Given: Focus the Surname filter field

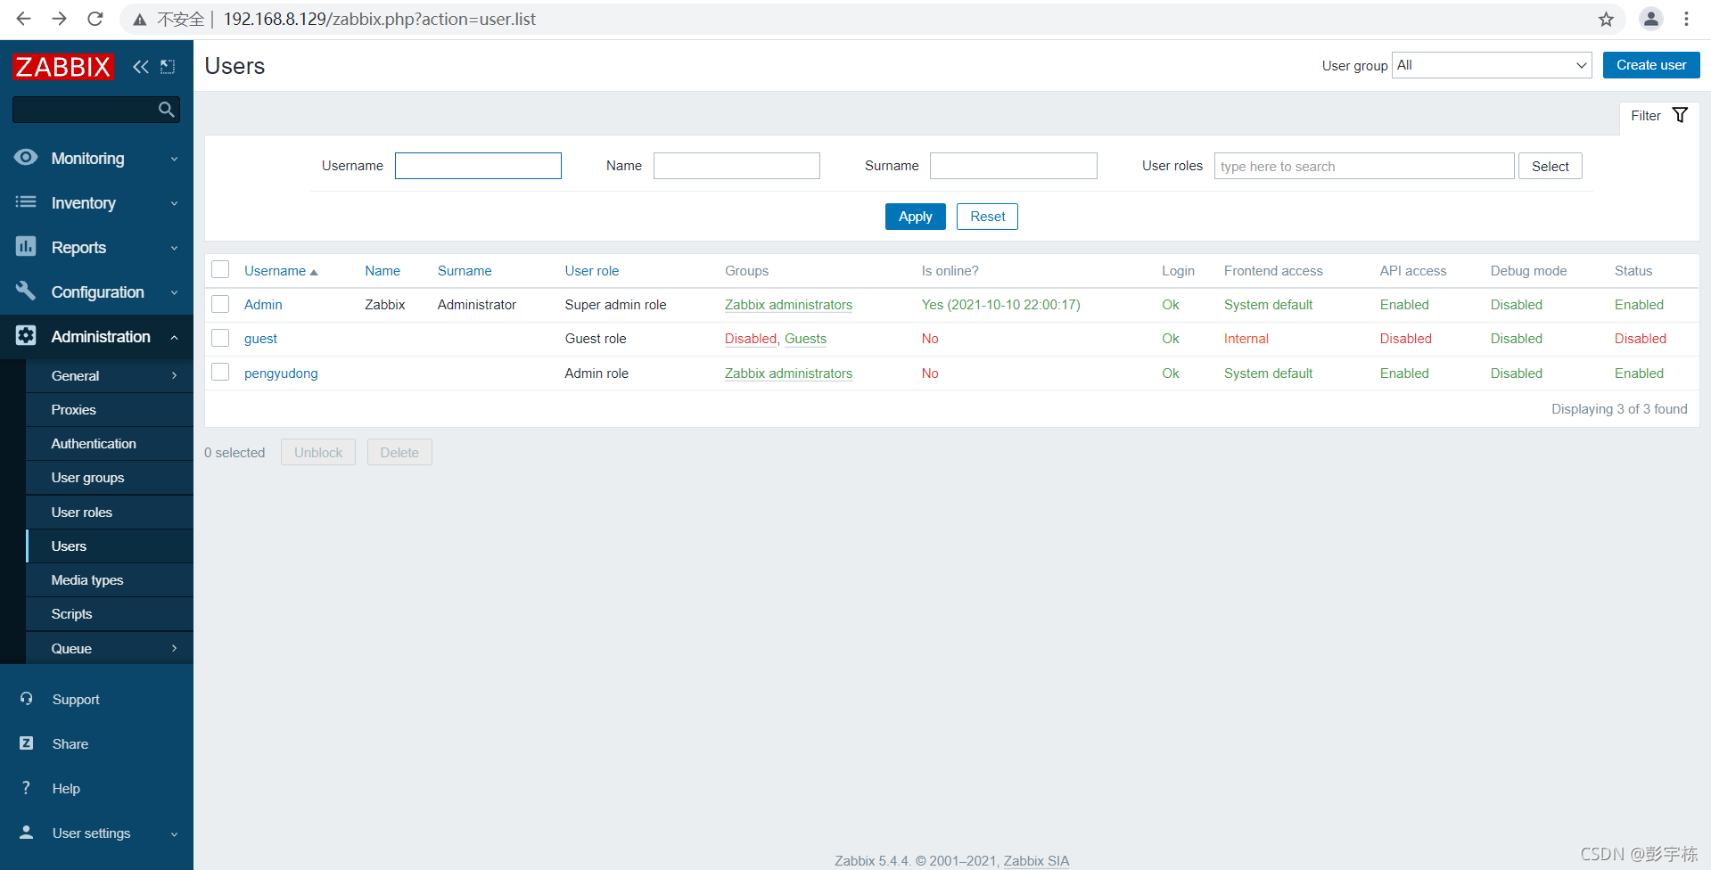Looking at the screenshot, I should (x=1013, y=166).
